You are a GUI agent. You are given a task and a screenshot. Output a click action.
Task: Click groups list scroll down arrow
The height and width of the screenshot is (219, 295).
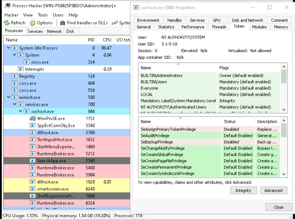tap(284, 109)
